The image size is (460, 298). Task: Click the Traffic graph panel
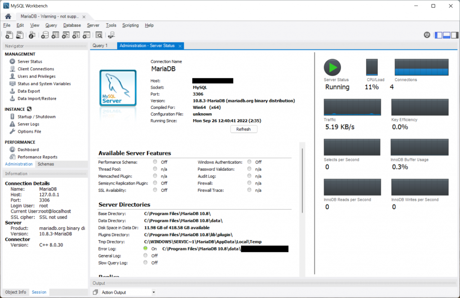pyautogui.click(x=352, y=107)
